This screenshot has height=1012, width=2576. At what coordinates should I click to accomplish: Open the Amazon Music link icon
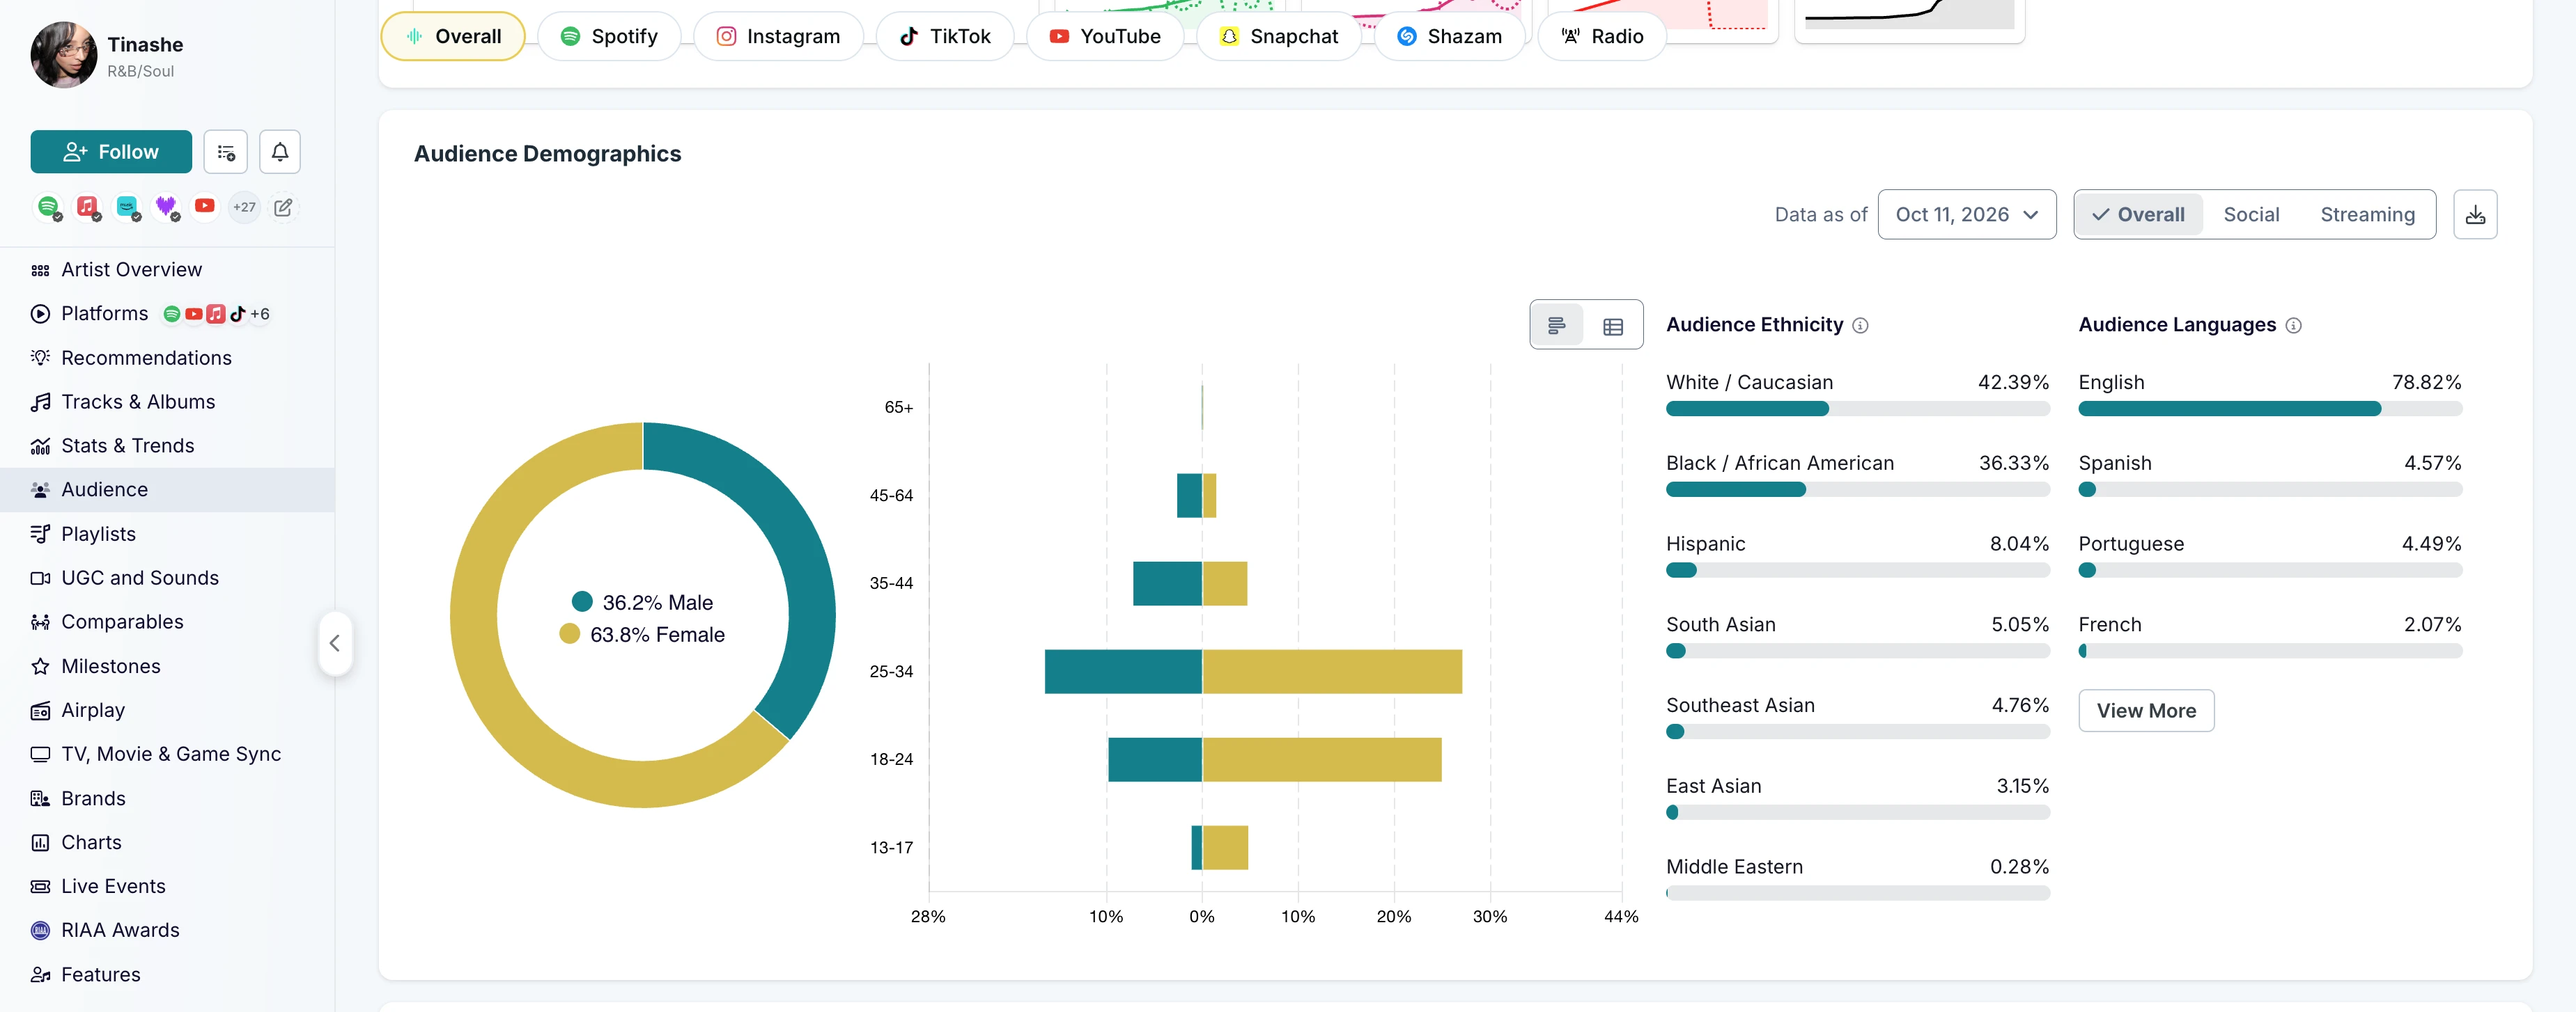[x=127, y=207]
